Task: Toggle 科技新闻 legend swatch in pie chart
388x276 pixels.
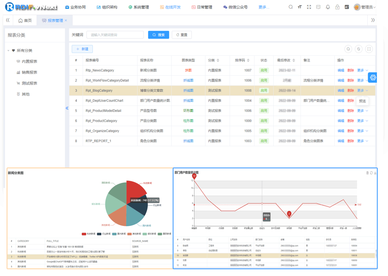Action: point(84,234)
